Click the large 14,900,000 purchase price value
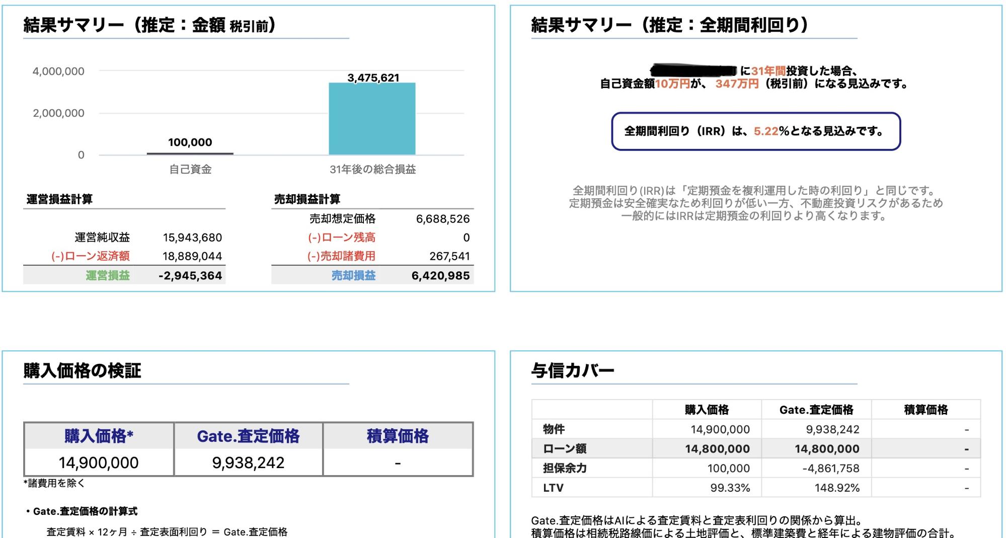1006x538 pixels. (99, 463)
